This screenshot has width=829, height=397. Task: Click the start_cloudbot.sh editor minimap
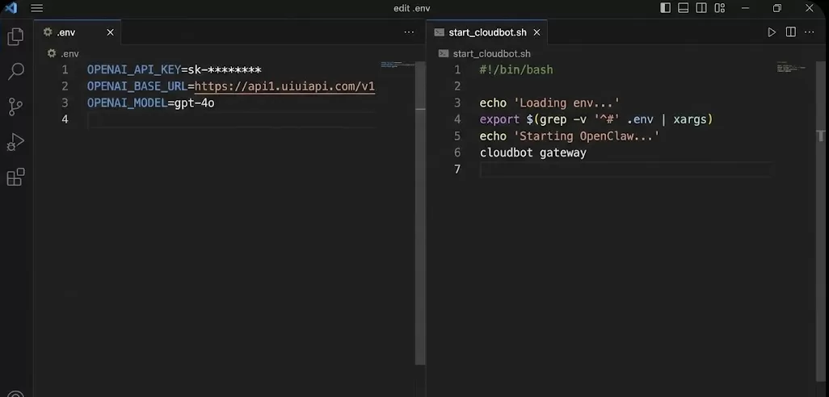[793, 67]
